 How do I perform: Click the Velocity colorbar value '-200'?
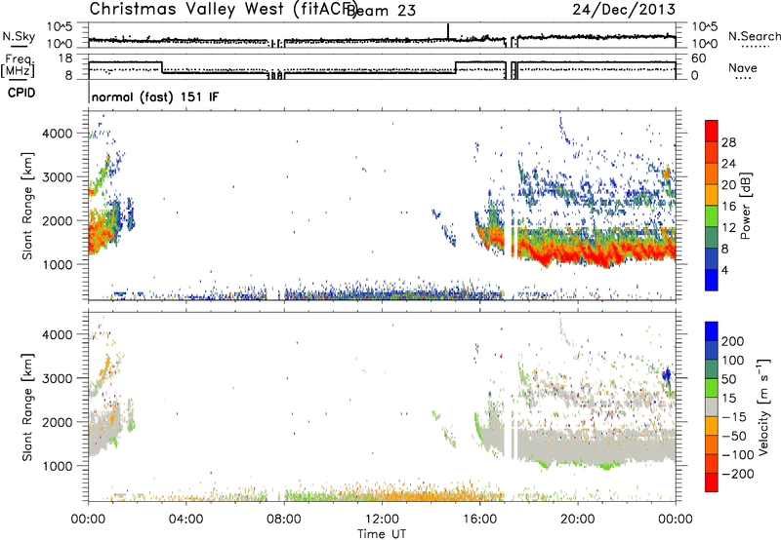click(x=737, y=474)
